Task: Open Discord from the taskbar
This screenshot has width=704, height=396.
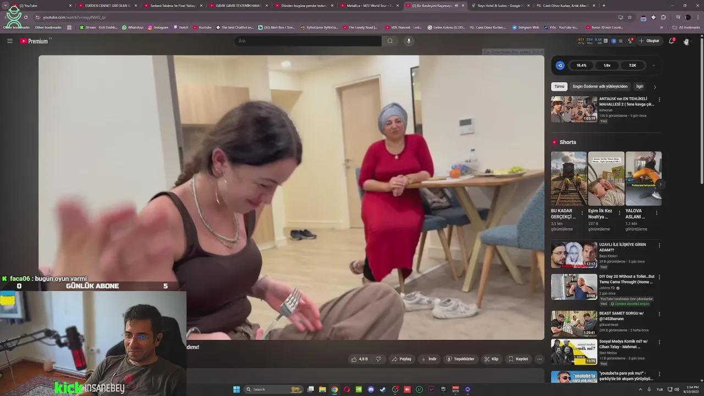Action: pos(371,389)
